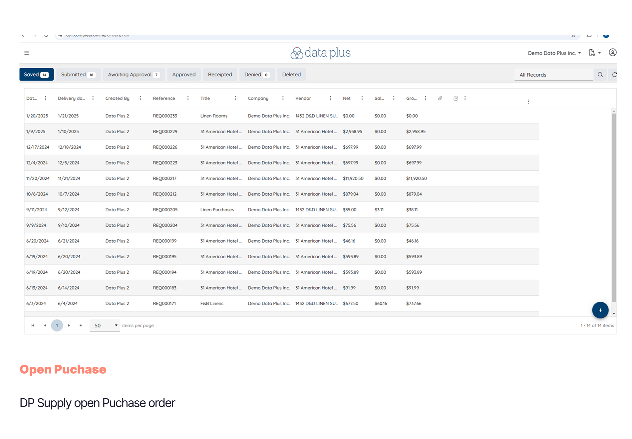Open the grid-level kebab menu at far right
This screenshot has width=632, height=439.
[528, 102]
